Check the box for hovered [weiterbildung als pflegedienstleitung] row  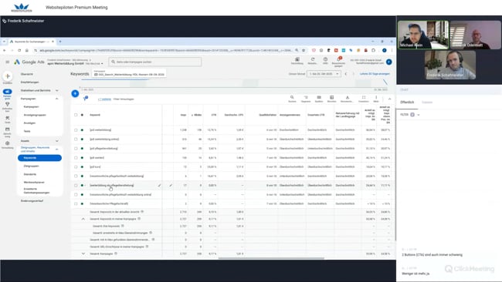click(x=76, y=185)
